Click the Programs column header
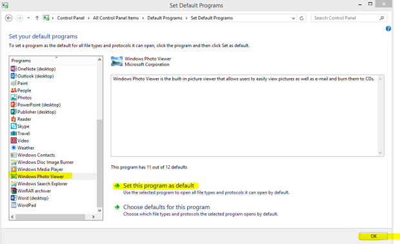The image size is (400, 244). click(53, 61)
